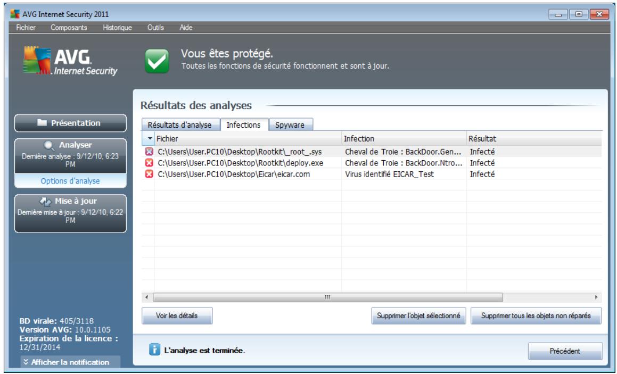This screenshot has width=617, height=374.
Task: Click the update arrows icon on Mise à jour
Action: [45, 201]
